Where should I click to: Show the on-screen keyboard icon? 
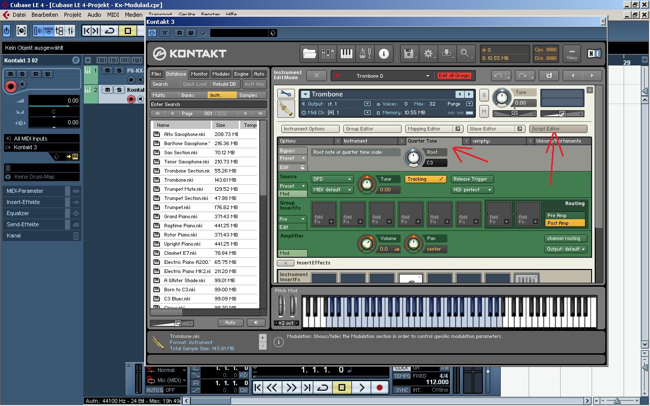346,53
